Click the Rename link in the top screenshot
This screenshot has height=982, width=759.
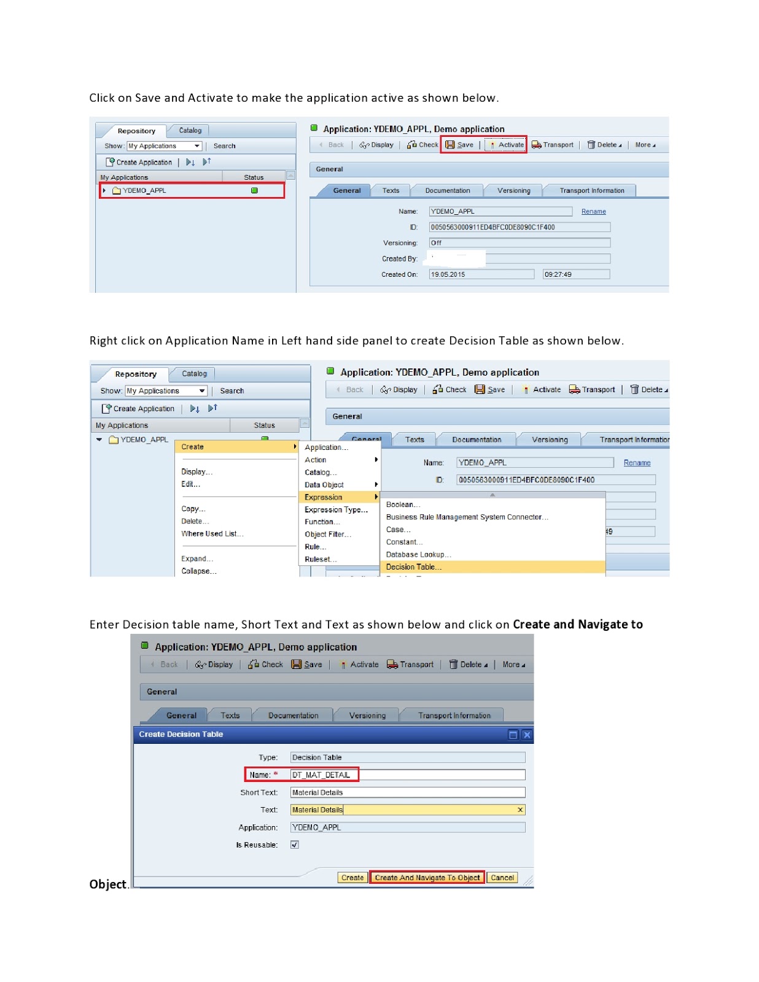coord(593,211)
